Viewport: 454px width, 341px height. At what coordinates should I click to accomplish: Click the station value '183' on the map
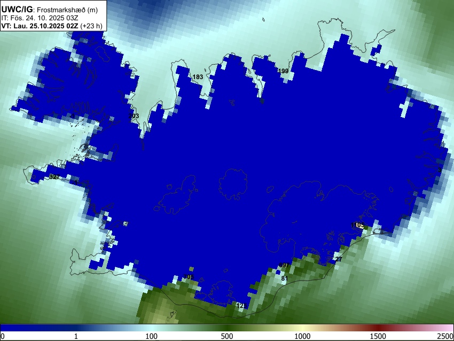(198, 77)
